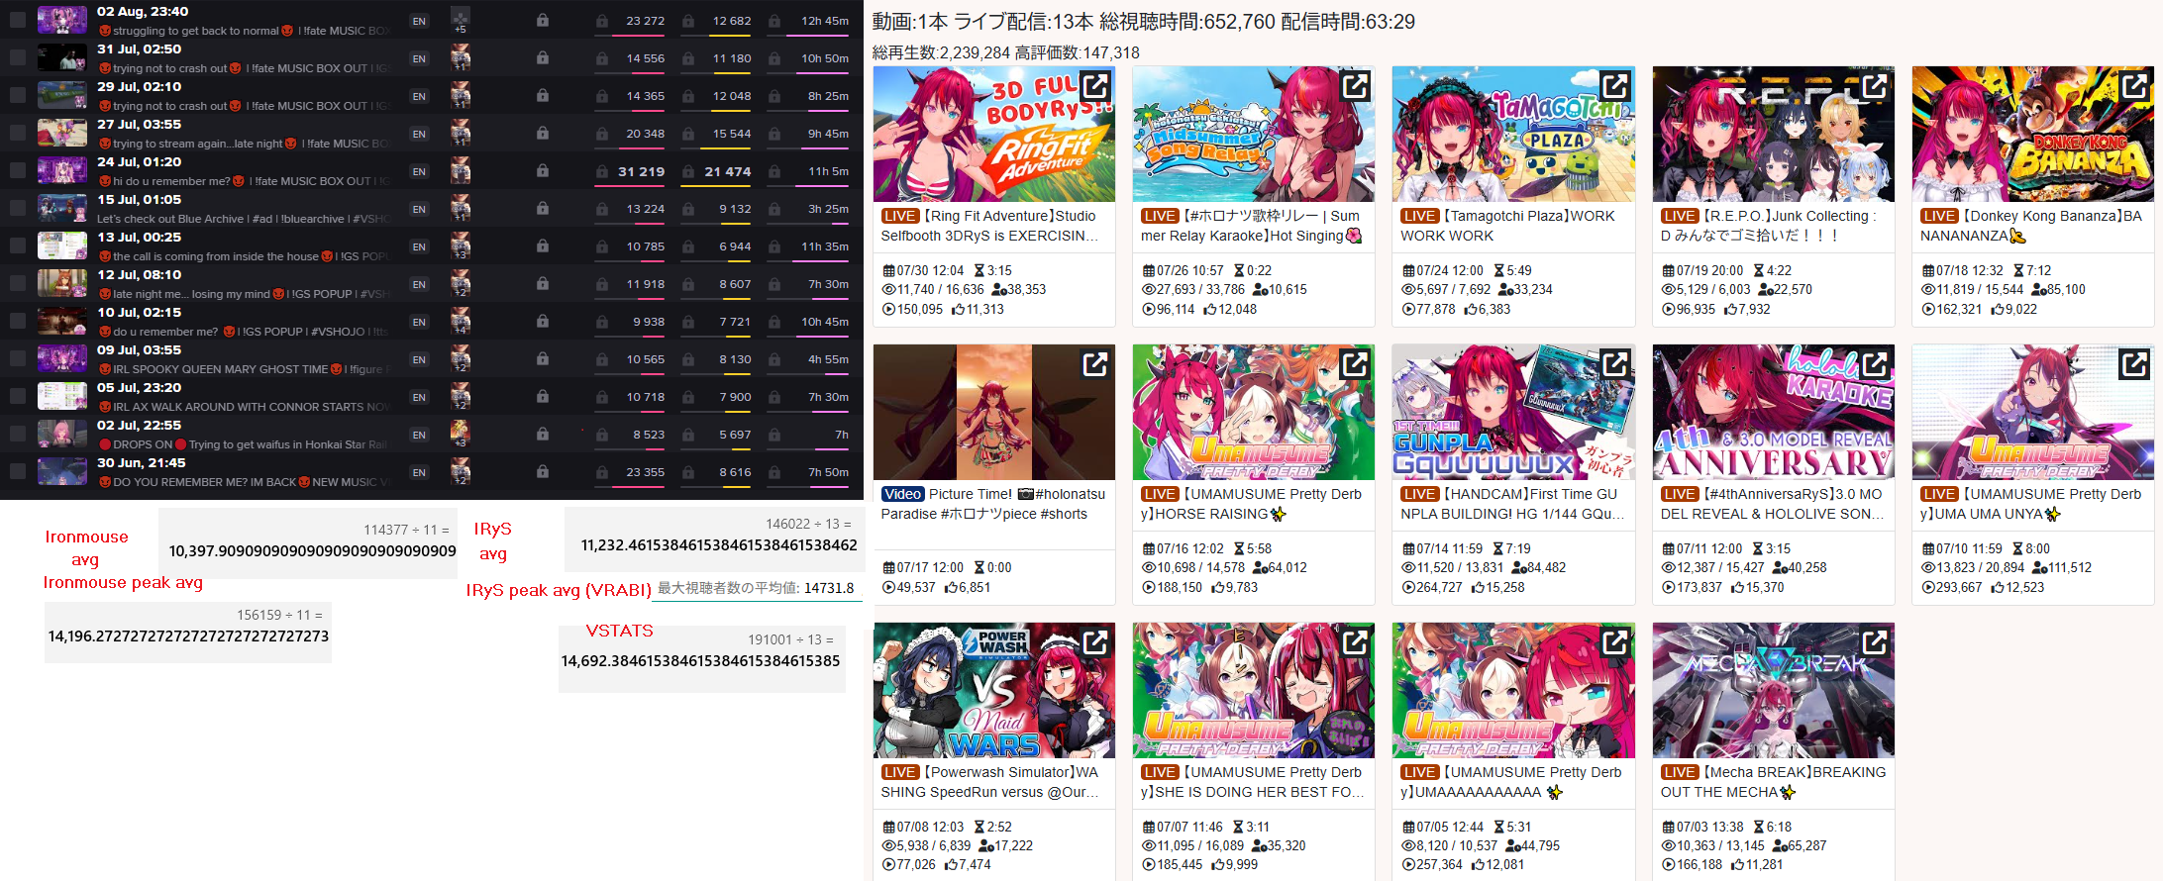Screen dimensions: 2163x881
Task: Click the '21 474' average viewers cell
Action: click(728, 171)
